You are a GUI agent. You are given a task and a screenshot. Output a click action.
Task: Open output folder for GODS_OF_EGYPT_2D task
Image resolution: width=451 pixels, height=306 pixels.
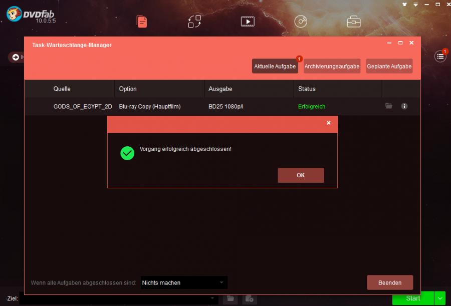tap(389, 106)
